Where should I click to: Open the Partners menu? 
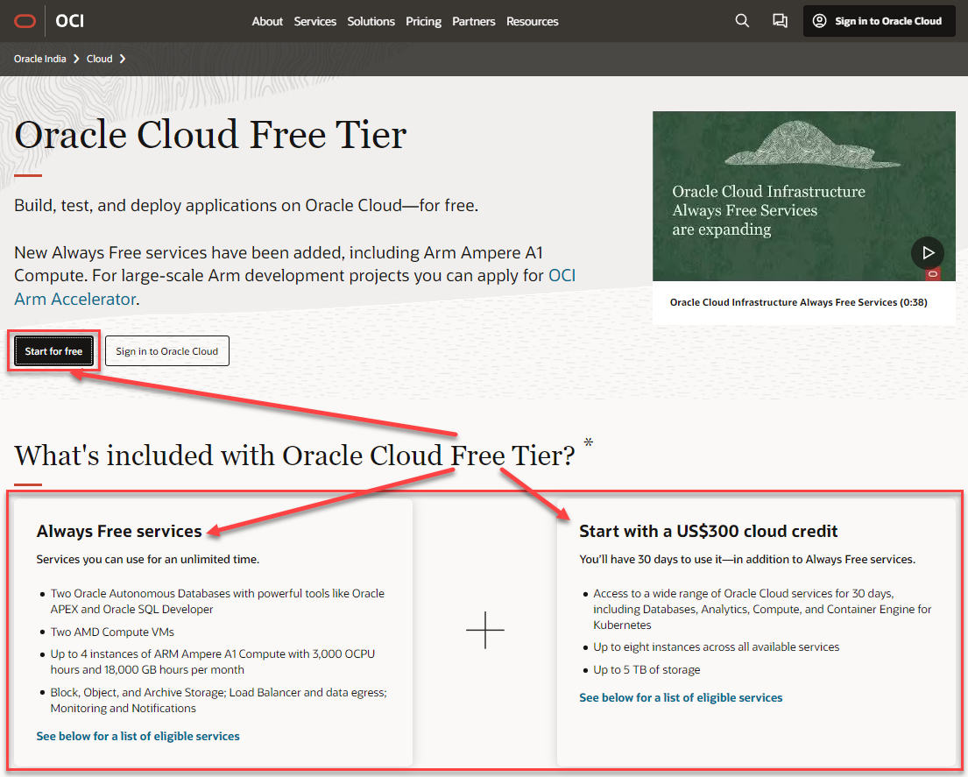(x=474, y=22)
